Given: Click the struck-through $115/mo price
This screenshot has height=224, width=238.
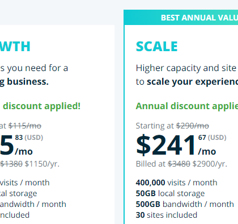Looking at the screenshot, I should pos(25,126).
